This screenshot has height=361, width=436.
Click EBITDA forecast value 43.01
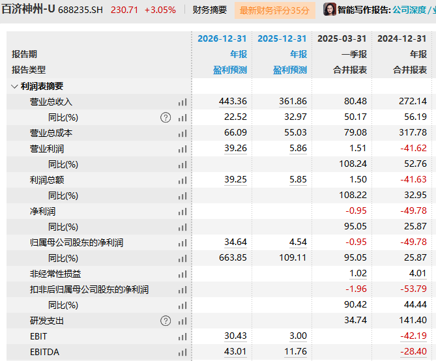coord(235,351)
